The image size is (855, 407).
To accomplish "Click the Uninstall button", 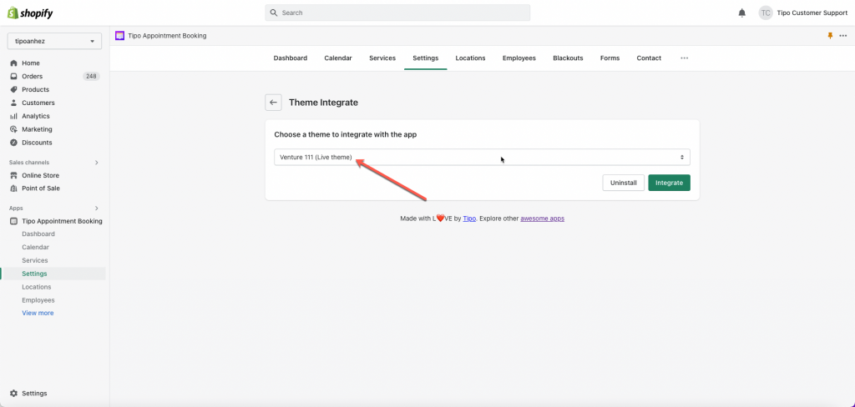I will coord(623,183).
